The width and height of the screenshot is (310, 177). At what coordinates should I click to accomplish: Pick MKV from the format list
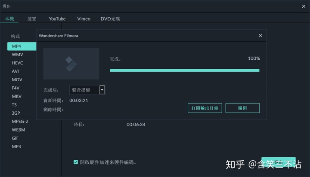pos(16,96)
